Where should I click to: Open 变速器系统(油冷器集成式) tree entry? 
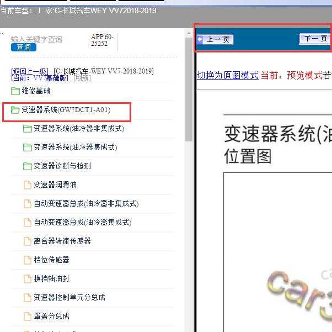point(76,147)
